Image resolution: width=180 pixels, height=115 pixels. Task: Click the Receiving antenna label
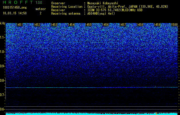coord(66,14)
